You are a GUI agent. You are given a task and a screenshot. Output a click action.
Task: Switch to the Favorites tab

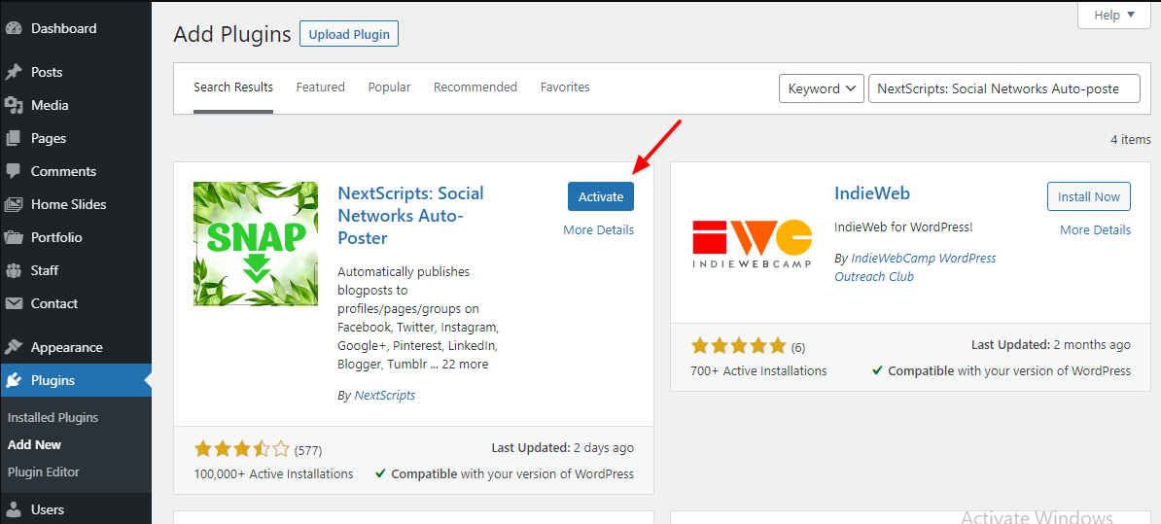pyautogui.click(x=565, y=87)
